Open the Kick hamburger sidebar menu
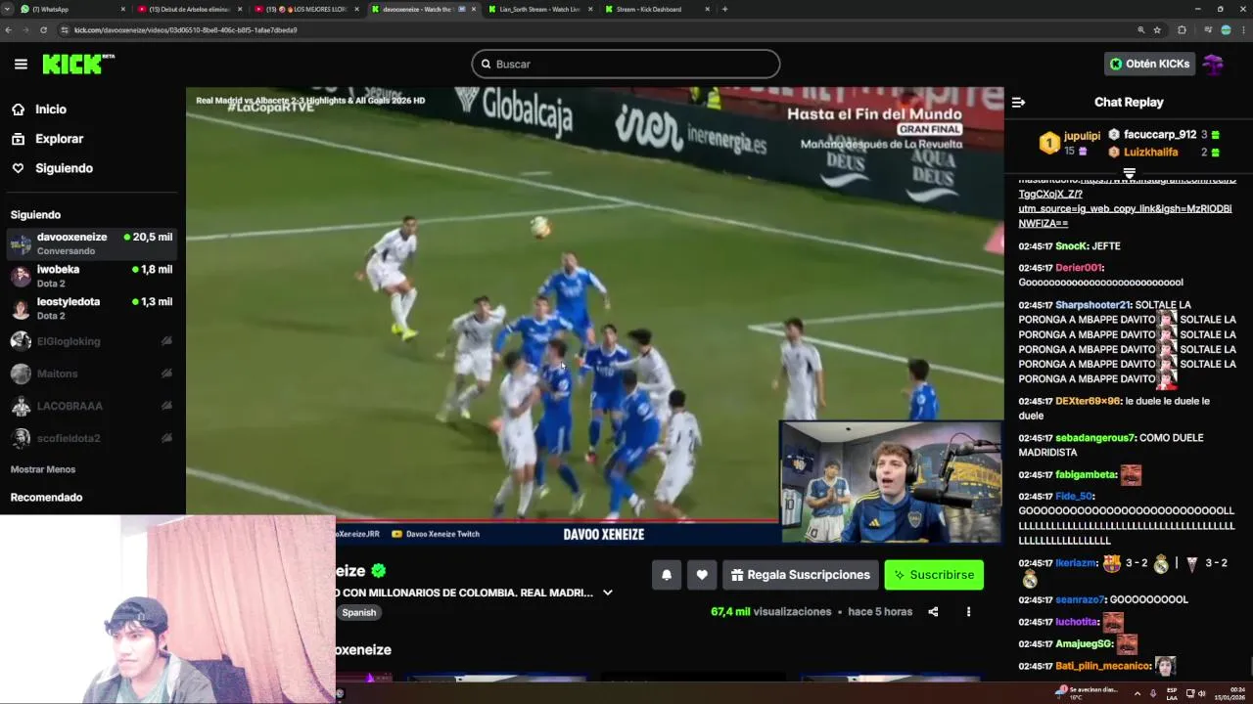Image resolution: width=1253 pixels, height=704 pixels. point(21,64)
